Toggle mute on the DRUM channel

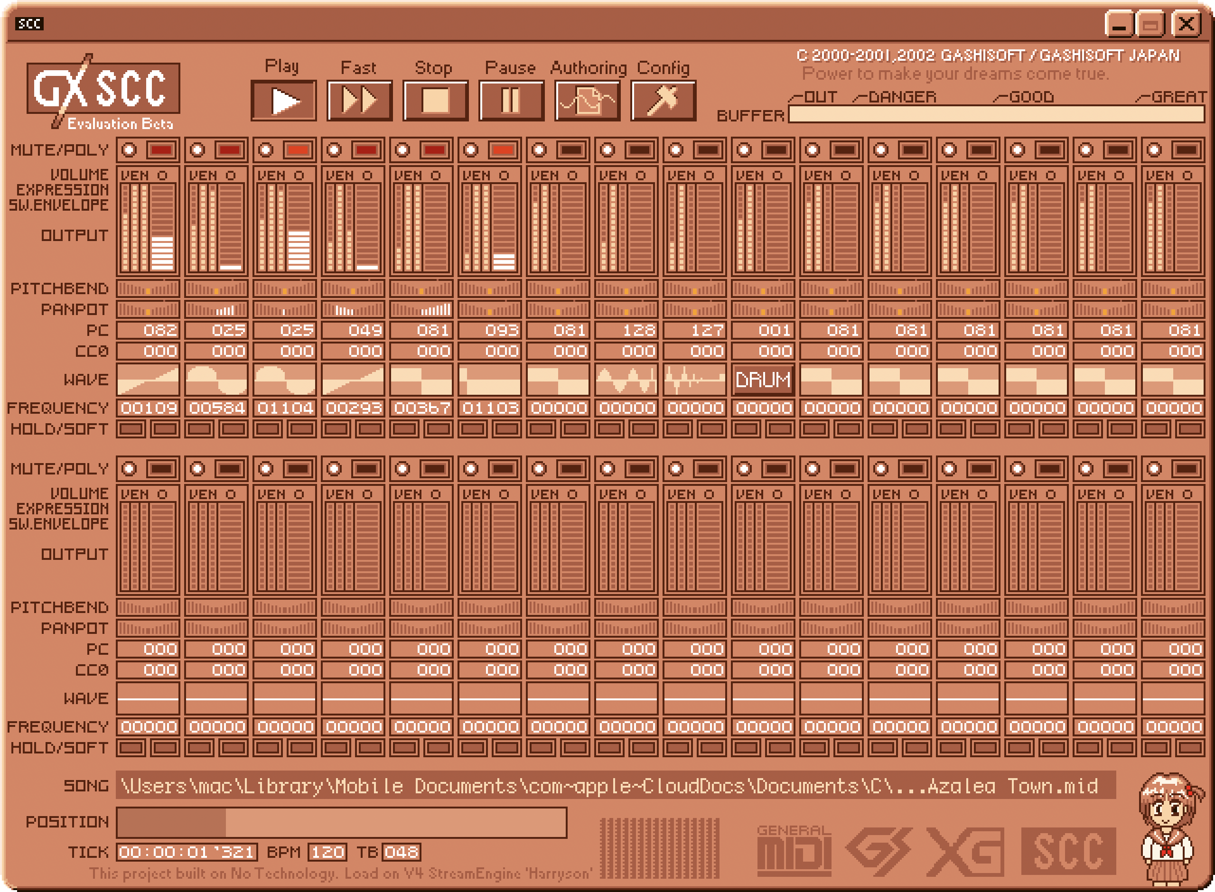pyautogui.click(x=744, y=150)
